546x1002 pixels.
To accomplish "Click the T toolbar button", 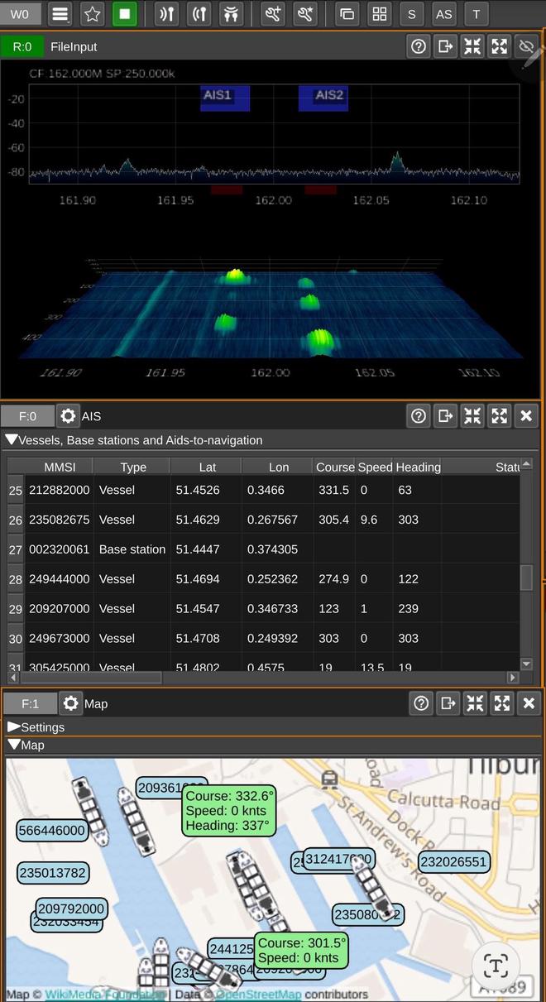I will click(476, 14).
